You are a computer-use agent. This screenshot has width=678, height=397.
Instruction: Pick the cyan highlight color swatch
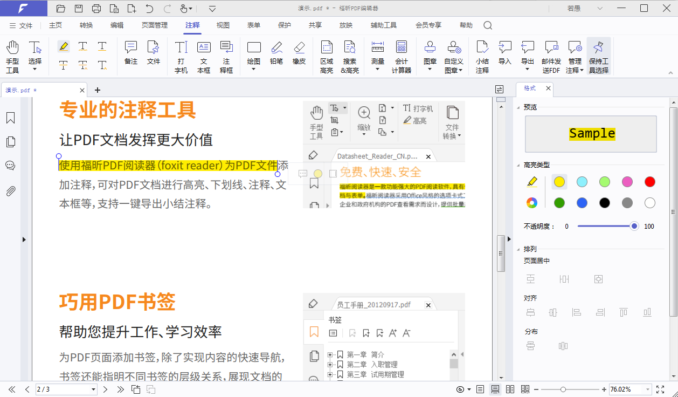pos(582,182)
